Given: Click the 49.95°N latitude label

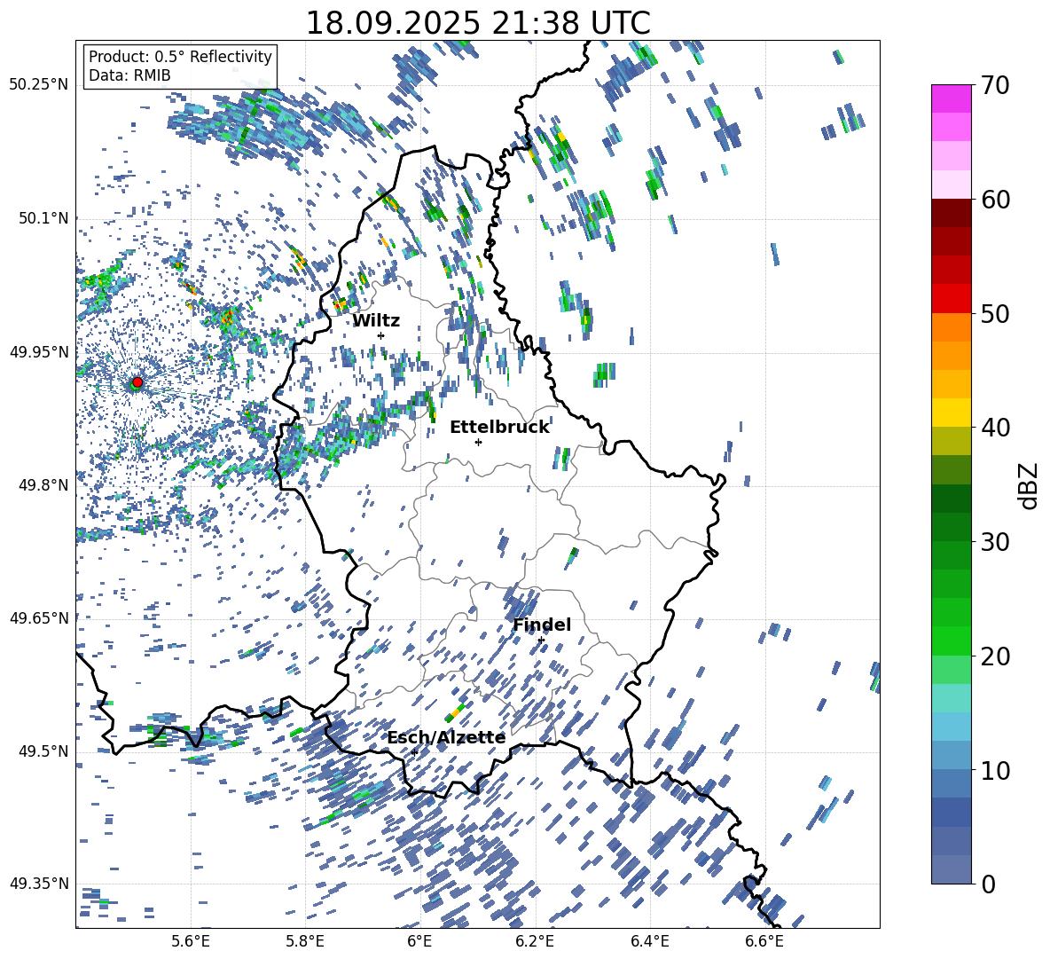Looking at the screenshot, I should click(40, 352).
